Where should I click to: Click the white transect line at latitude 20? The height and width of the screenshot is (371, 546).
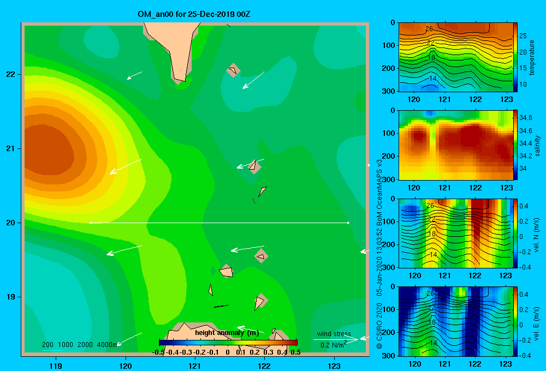pyautogui.click(x=219, y=223)
